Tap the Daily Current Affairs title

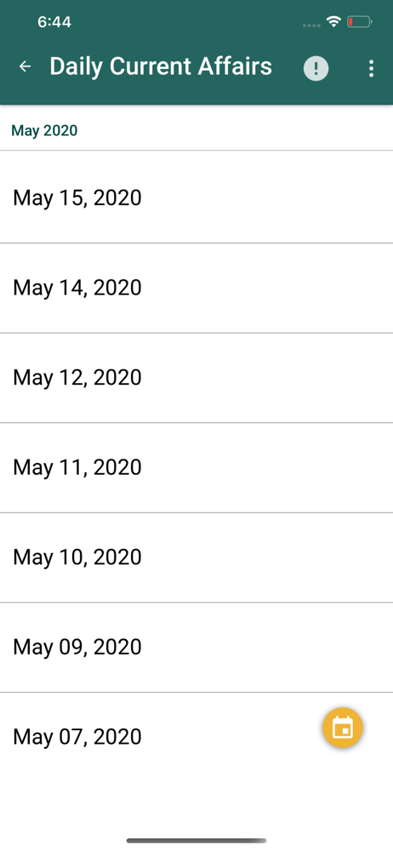[161, 66]
